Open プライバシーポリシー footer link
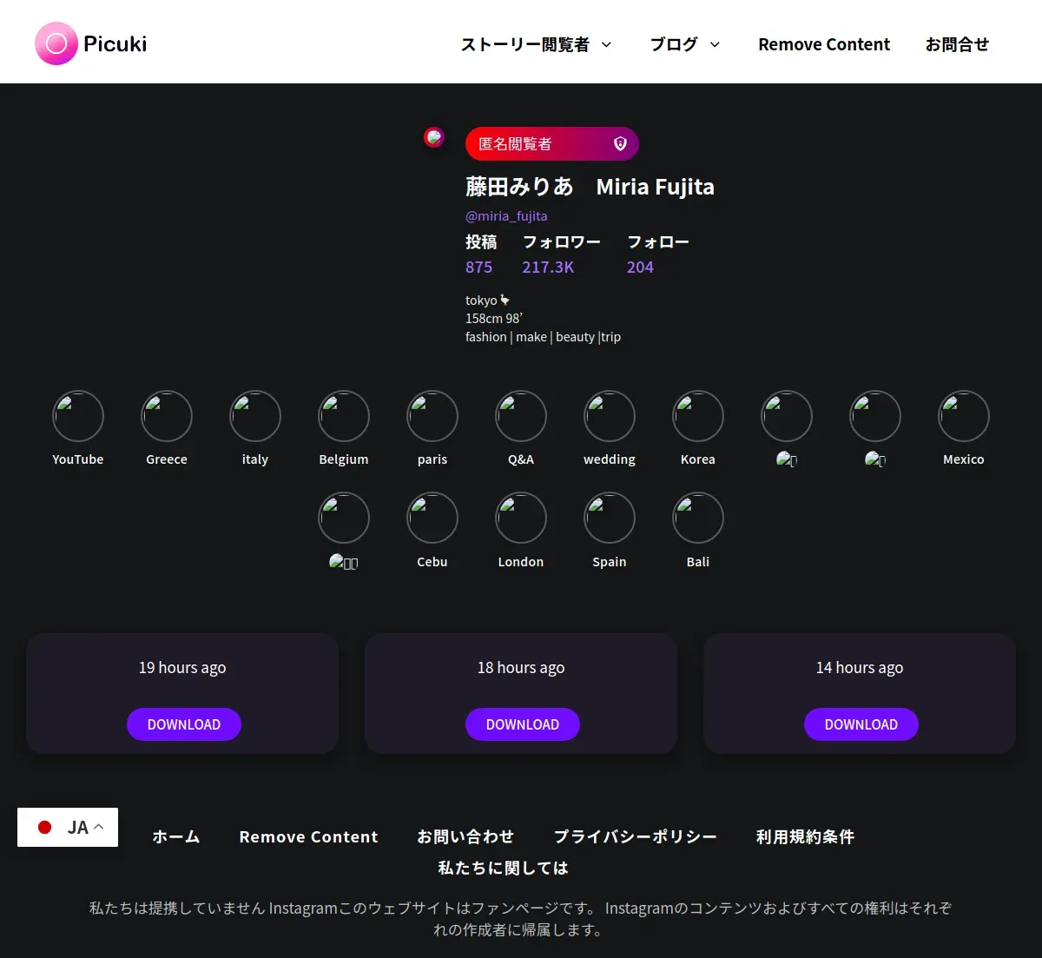This screenshot has width=1042, height=958. pyautogui.click(x=636, y=837)
